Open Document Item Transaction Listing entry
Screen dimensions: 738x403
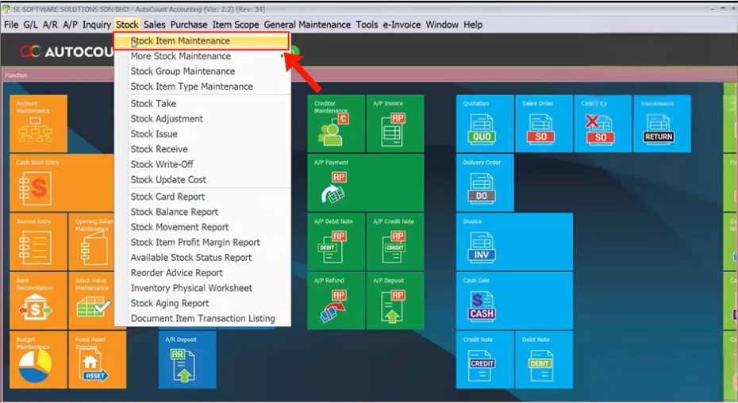point(202,318)
